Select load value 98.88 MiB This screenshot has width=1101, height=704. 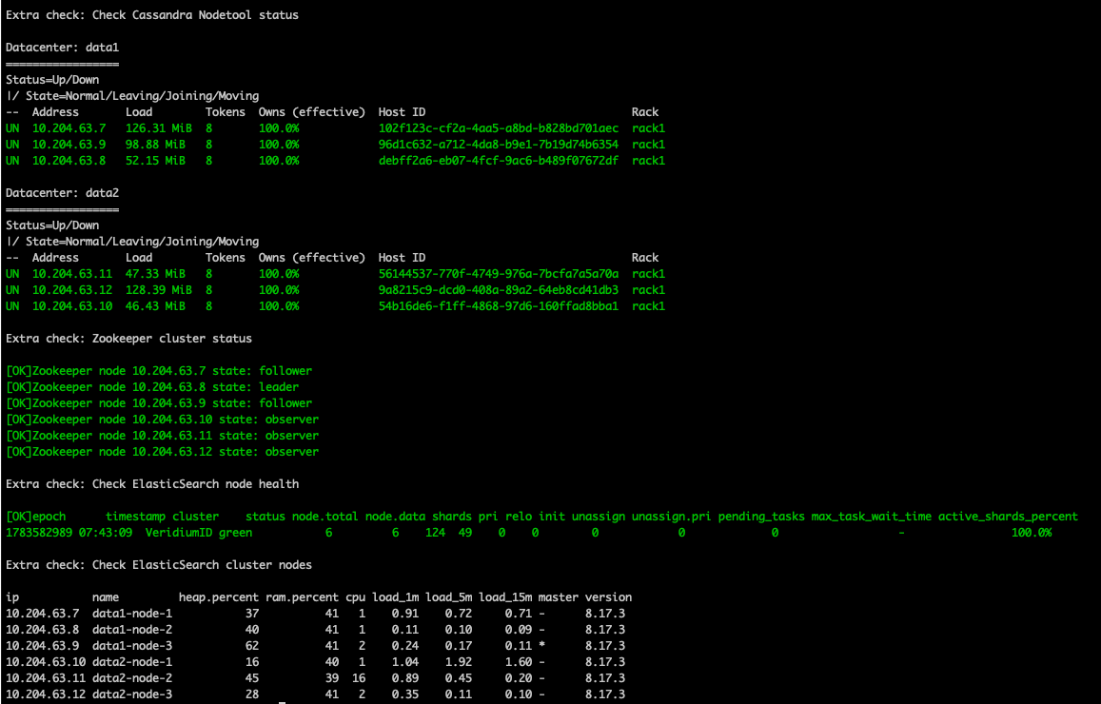pyautogui.click(x=156, y=145)
